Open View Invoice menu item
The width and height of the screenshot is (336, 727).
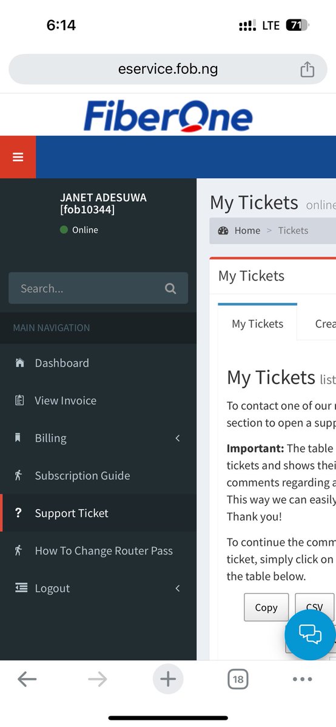click(98, 400)
